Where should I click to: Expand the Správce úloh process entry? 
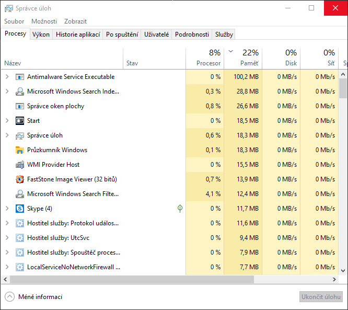(x=7, y=135)
